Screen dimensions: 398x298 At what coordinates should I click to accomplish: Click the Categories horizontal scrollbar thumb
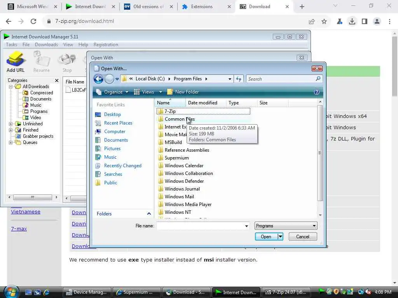coord(33,197)
